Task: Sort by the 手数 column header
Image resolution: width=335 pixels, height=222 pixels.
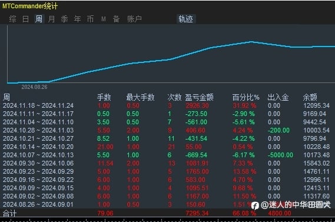Action: (x=104, y=97)
